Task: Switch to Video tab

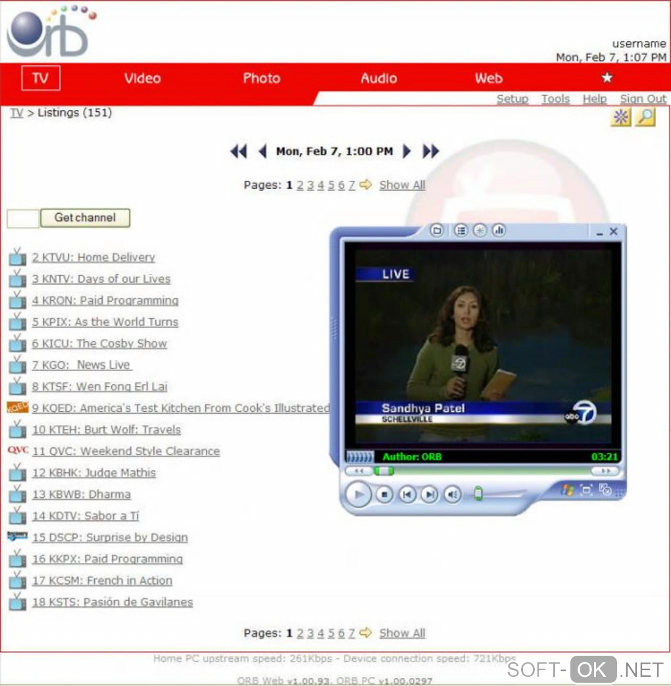Action: click(142, 78)
